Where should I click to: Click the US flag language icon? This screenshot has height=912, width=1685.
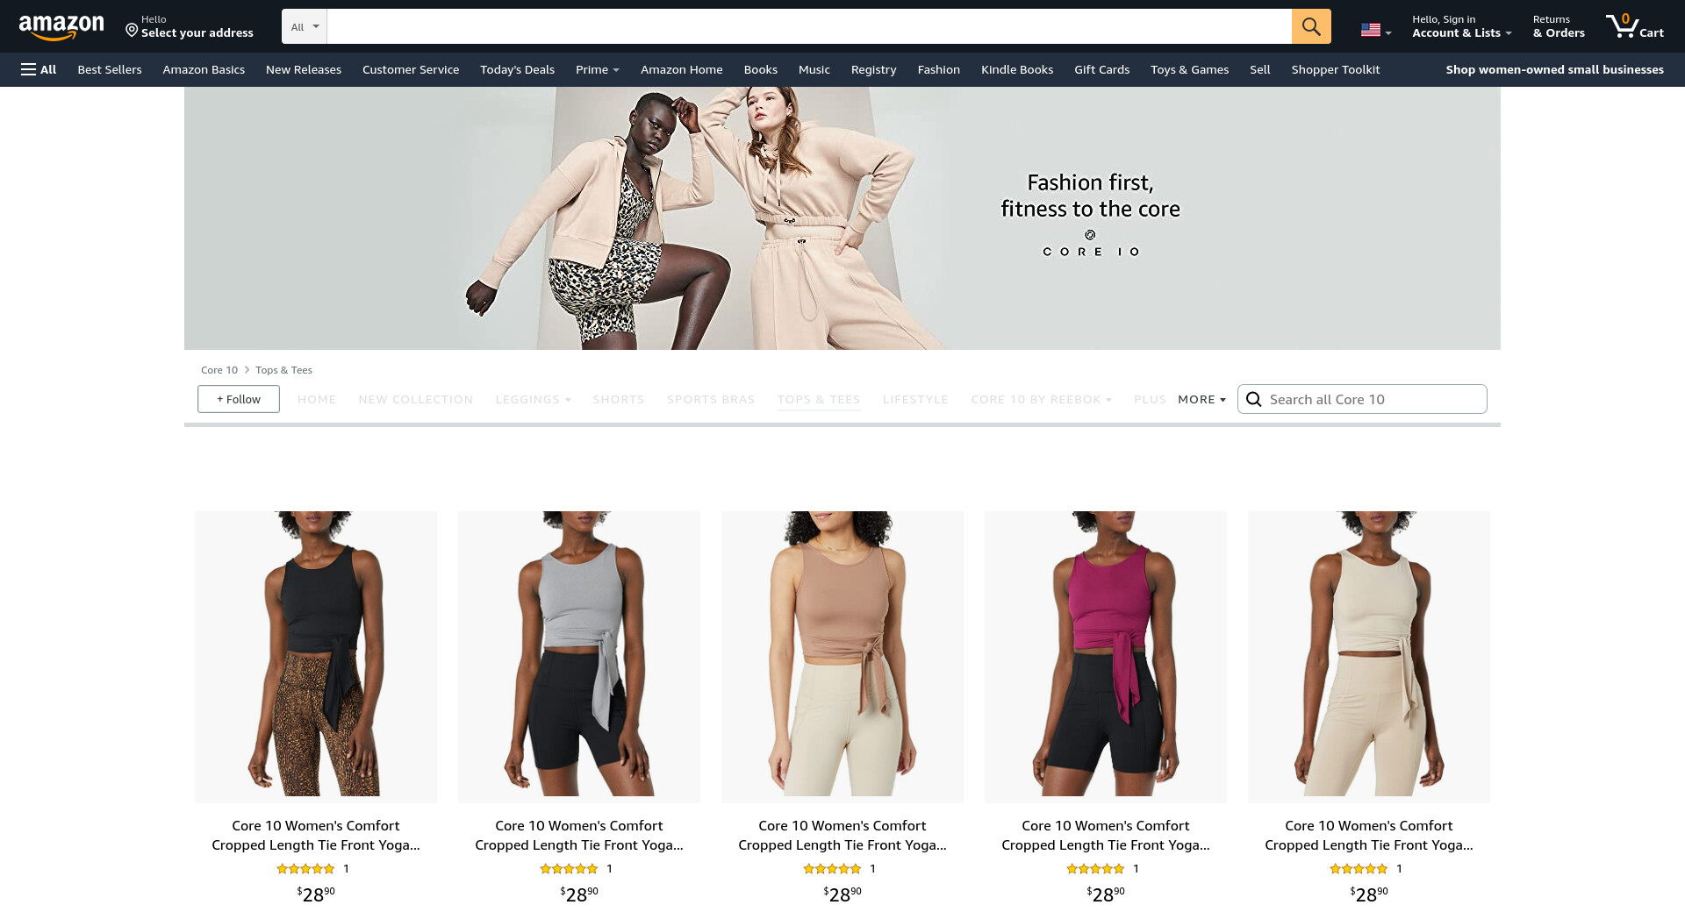pos(1371,30)
